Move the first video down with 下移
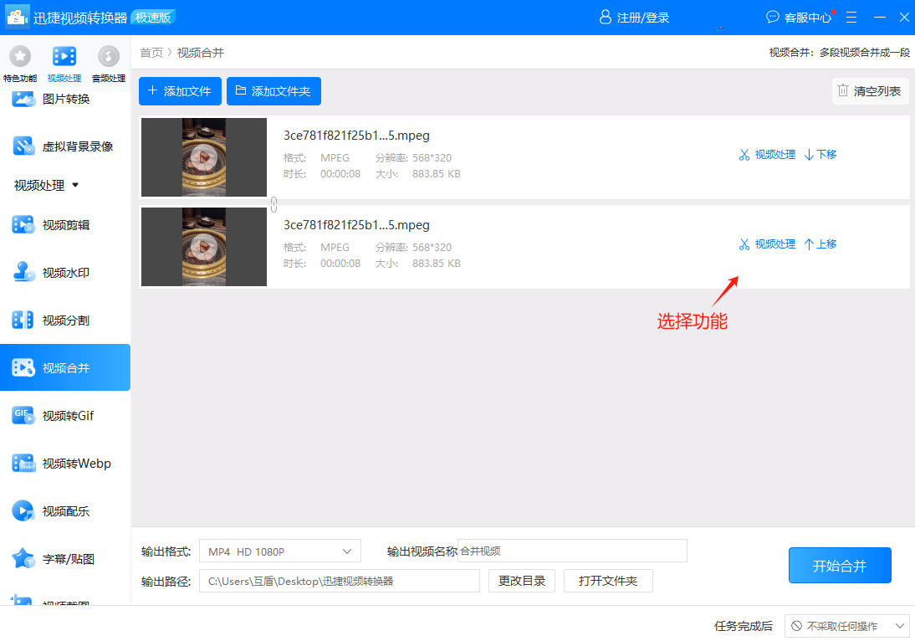Image resolution: width=915 pixels, height=641 pixels. pyautogui.click(x=820, y=155)
